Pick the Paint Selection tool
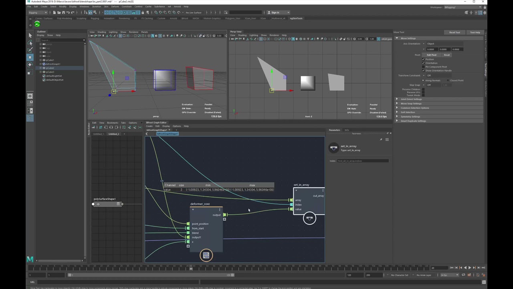This screenshot has width=513, height=289. [x=30, y=50]
